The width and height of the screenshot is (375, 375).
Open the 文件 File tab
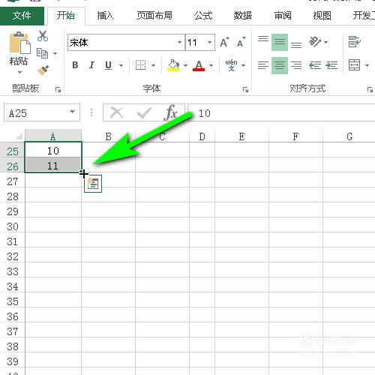point(22,16)
